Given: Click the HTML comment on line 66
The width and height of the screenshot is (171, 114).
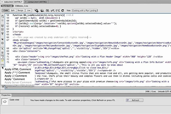Looking at the screenshot, I should pos(52,37).
